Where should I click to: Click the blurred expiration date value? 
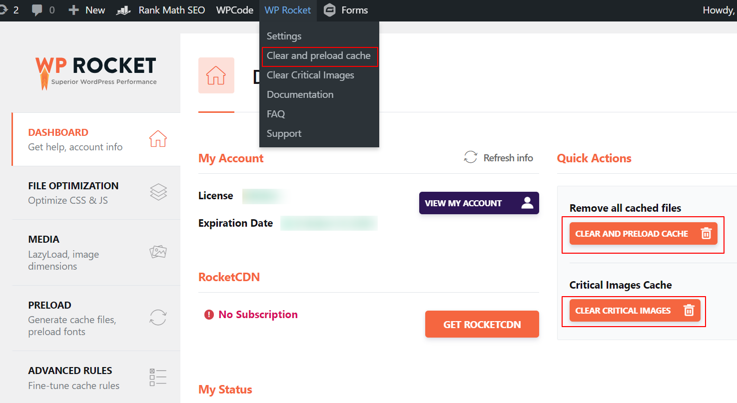[x=329, y=223]
